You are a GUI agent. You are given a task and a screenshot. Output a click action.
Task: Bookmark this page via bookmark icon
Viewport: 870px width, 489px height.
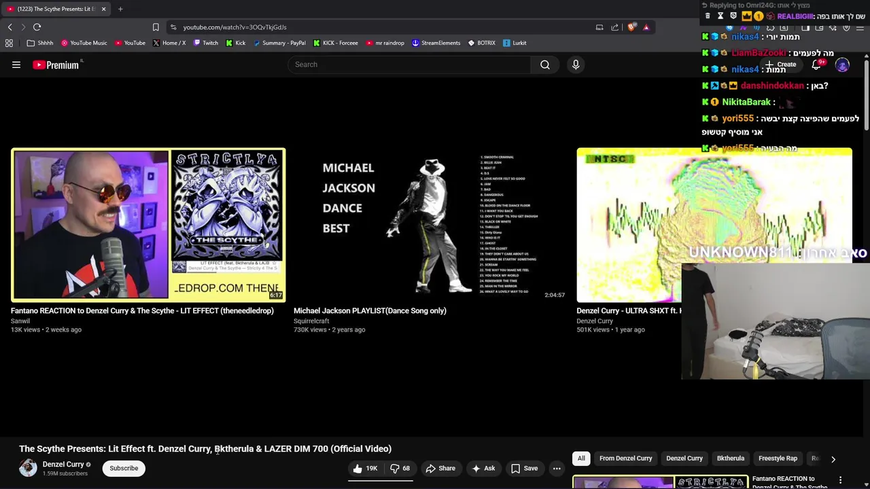(156, 27)
